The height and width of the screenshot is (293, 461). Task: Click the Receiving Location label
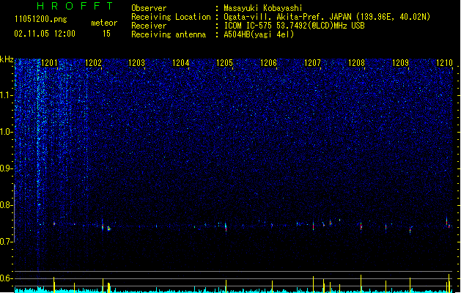click(x=171, y=17)
